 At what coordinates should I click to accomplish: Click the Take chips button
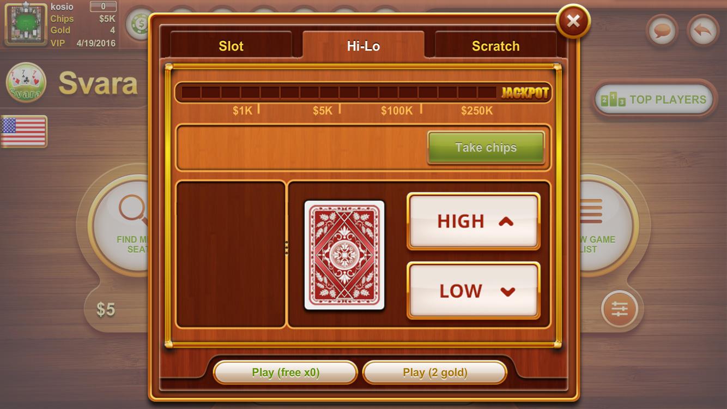point(486,147)
